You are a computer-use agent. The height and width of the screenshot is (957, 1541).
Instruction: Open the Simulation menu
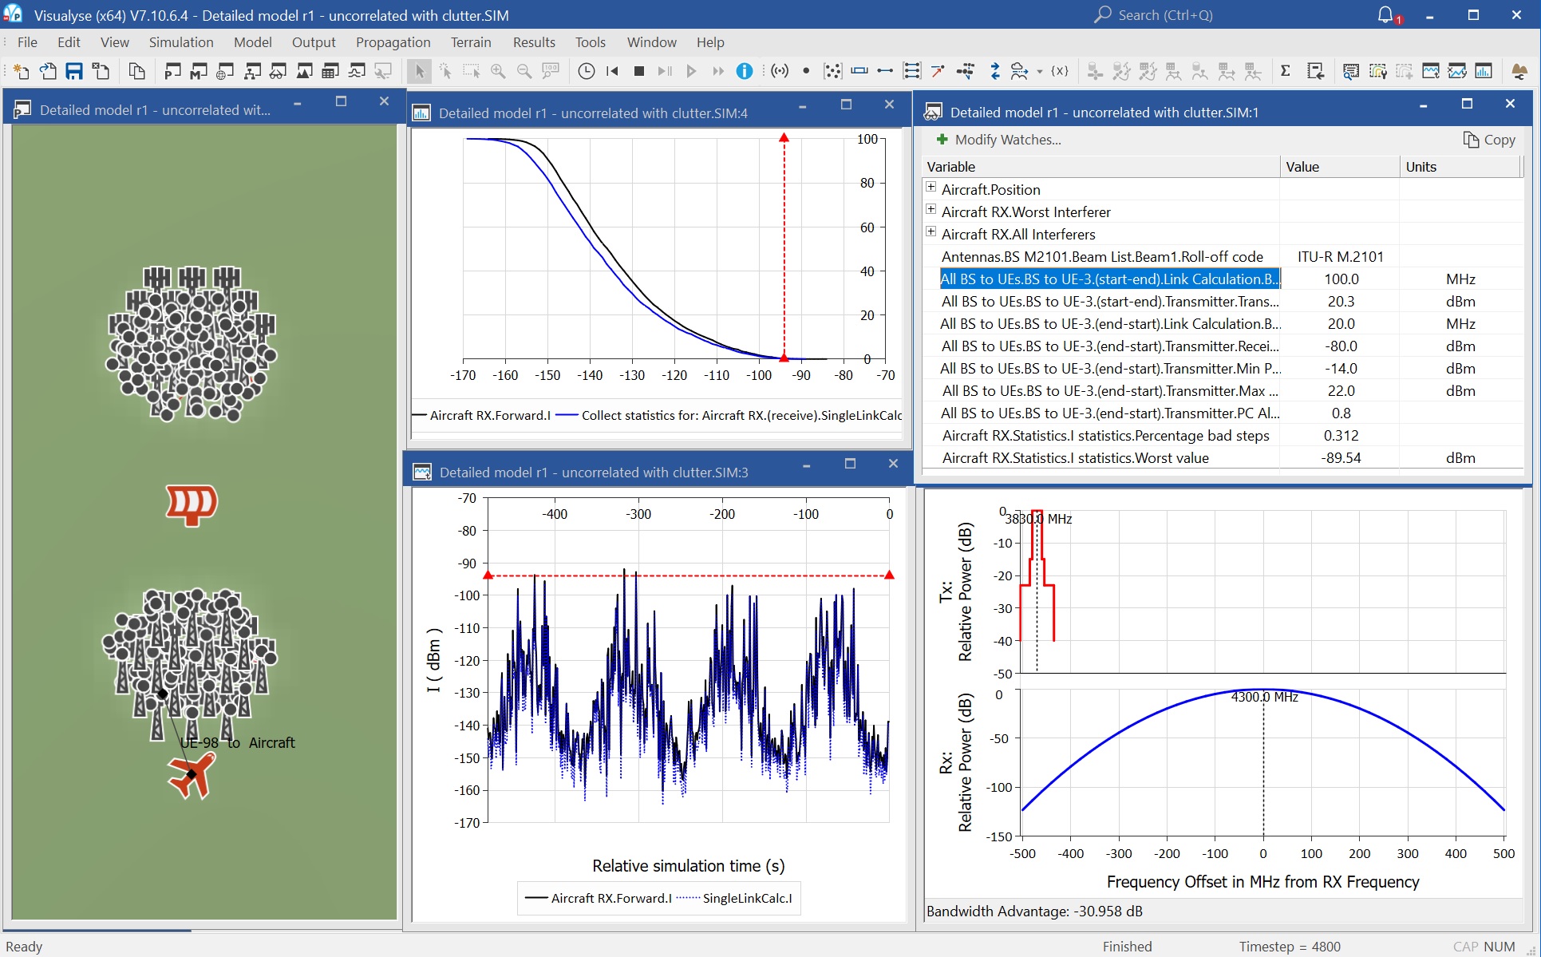[x=181, y=42]
